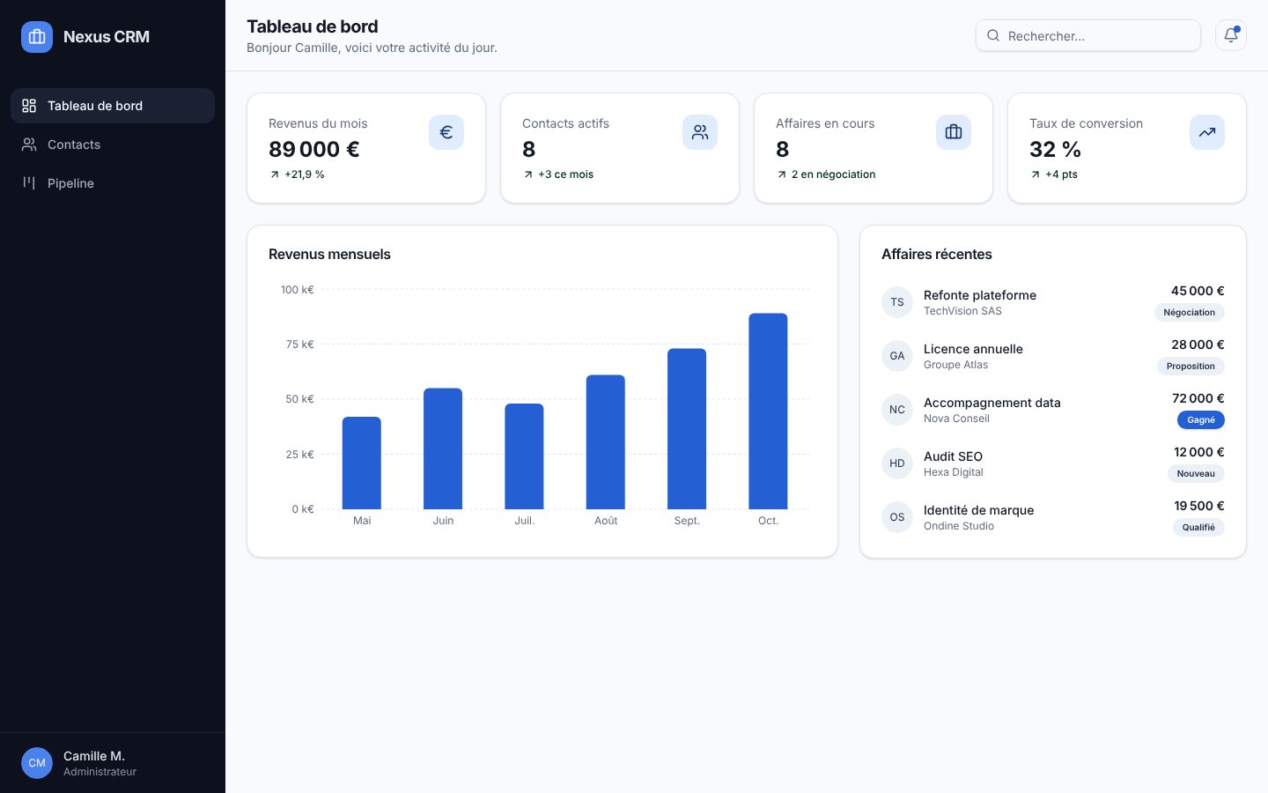Viewport: 1268px width, 793px height.
Task: Click the Proposition status badge
Action: tap(1191, 366)
